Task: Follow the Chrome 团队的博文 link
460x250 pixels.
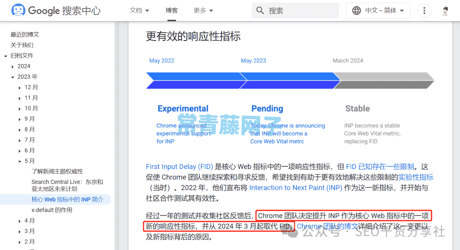Action: coord(328,226)
